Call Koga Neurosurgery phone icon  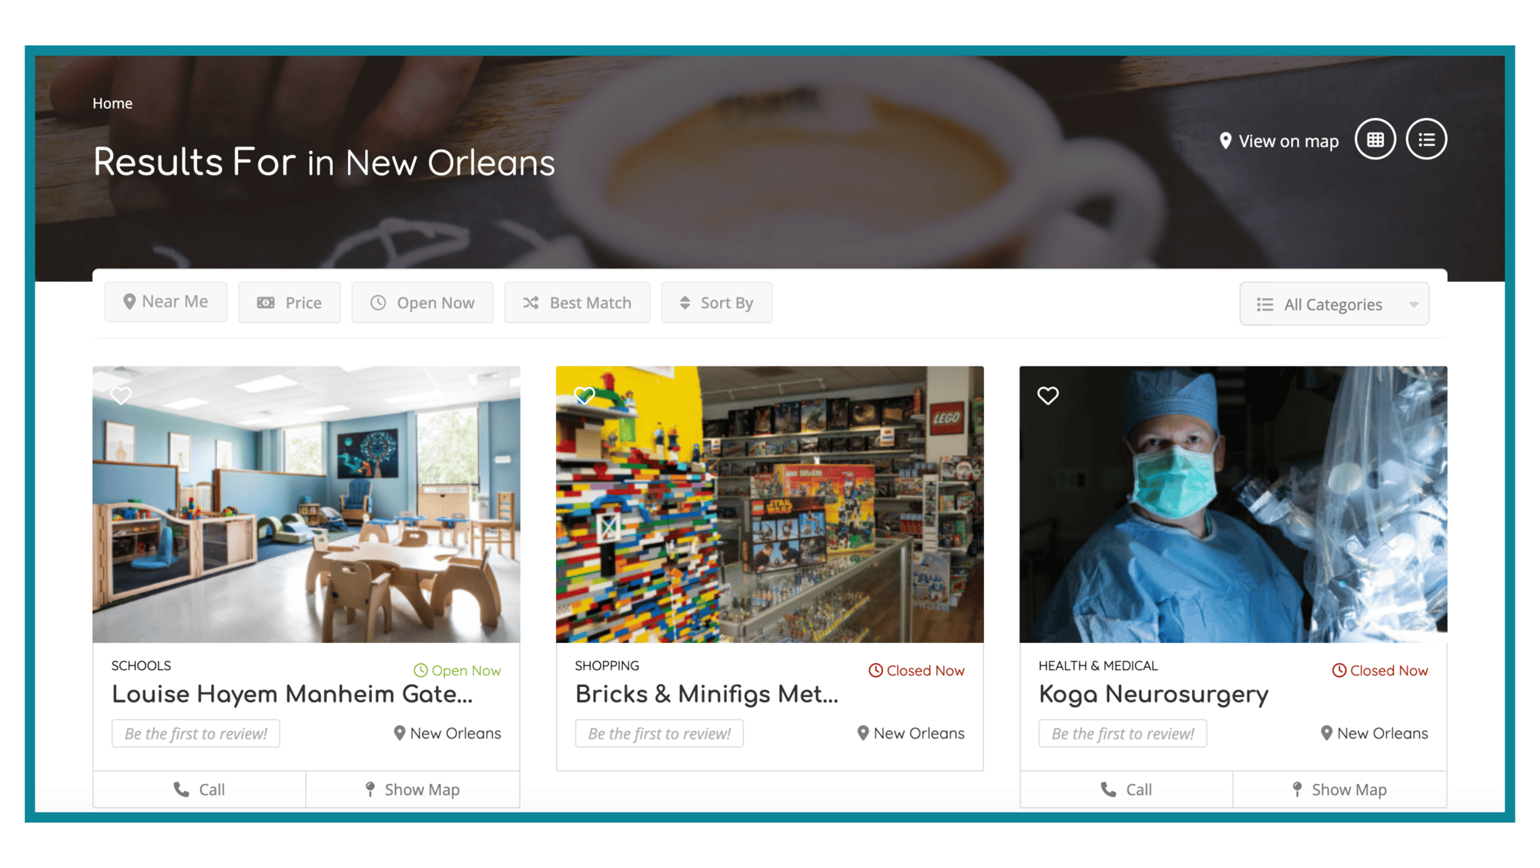tap(1108, 789)
